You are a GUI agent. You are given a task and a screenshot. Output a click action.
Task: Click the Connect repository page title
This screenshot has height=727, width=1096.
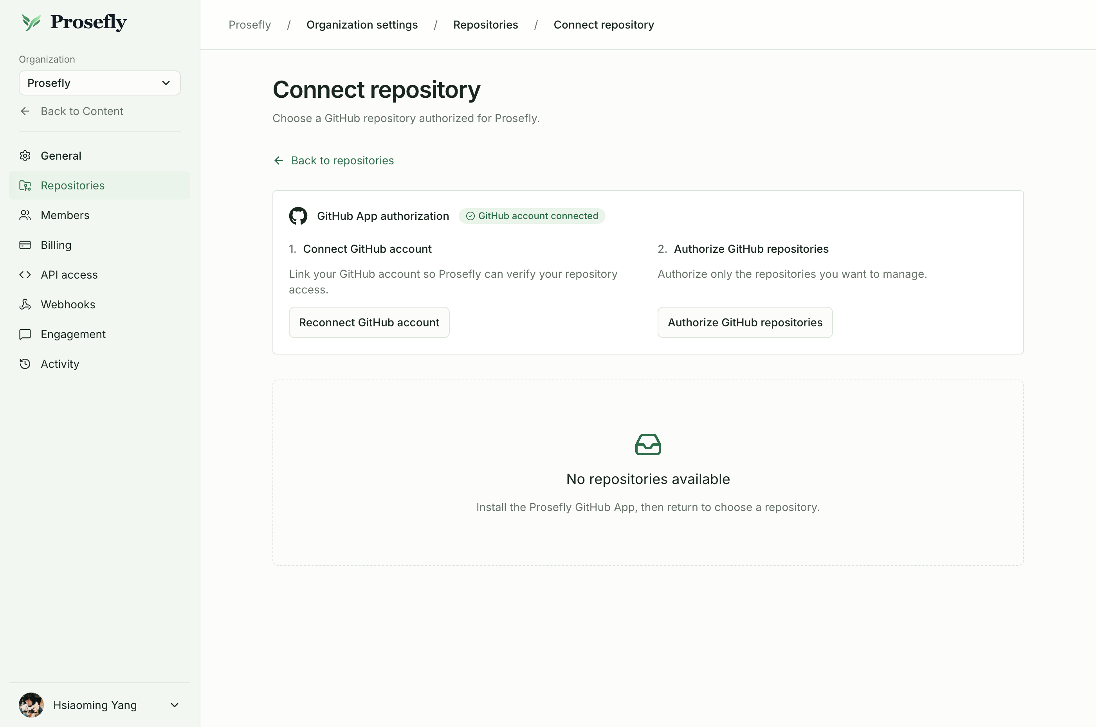(x=376, y=90)
